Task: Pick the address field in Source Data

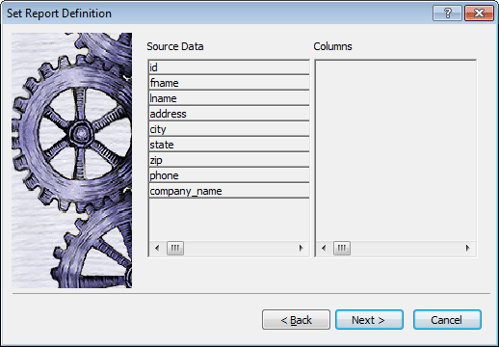Action: point(229,114)
